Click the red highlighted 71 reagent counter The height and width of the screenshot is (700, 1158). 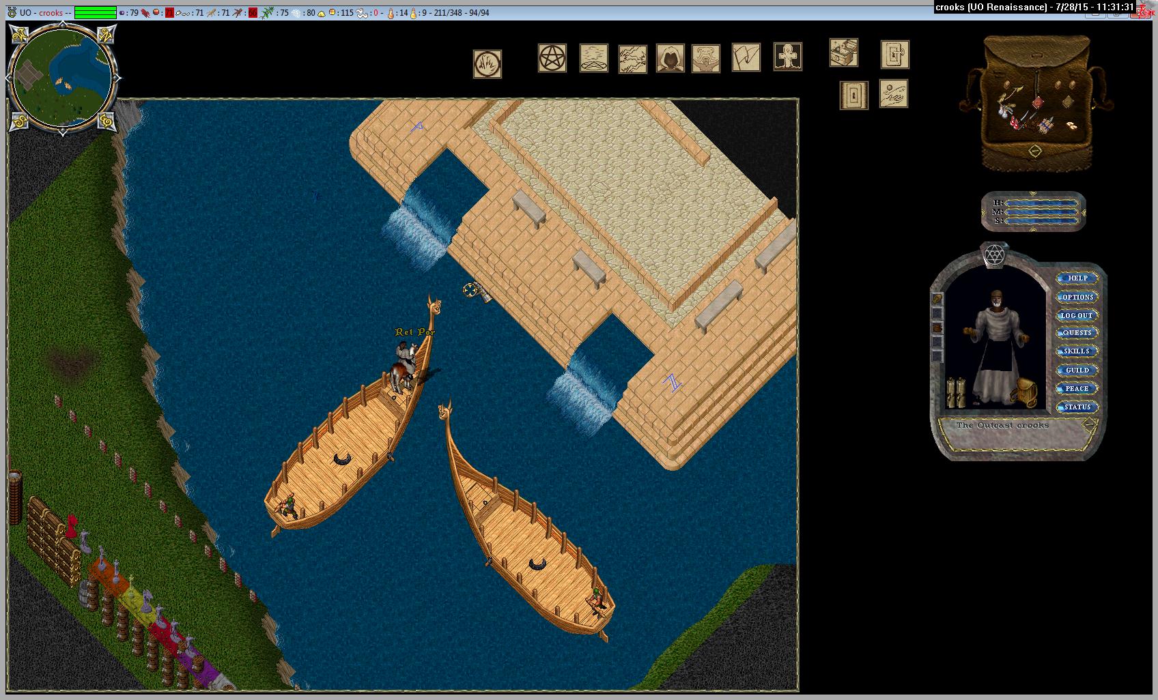point(169,12)
